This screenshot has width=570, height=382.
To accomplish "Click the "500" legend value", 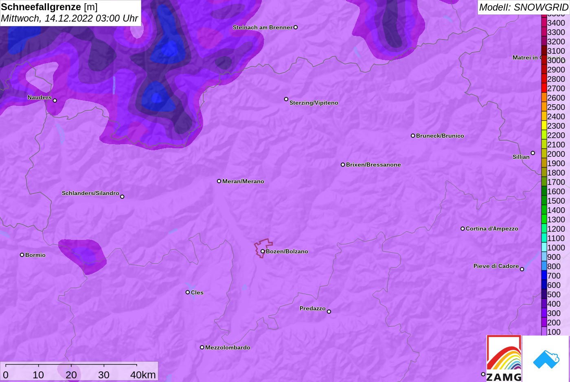I will [554, 294].
